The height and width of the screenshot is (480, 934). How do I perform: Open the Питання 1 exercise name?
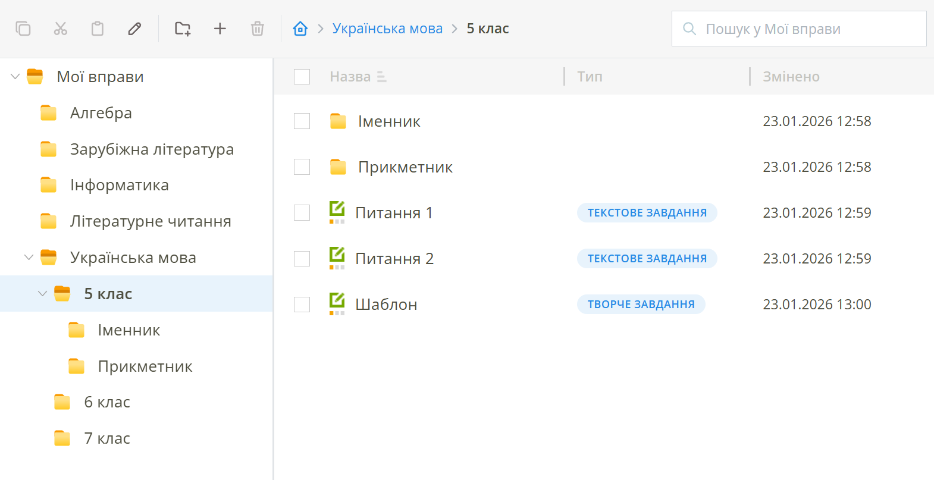pos(394,213)
